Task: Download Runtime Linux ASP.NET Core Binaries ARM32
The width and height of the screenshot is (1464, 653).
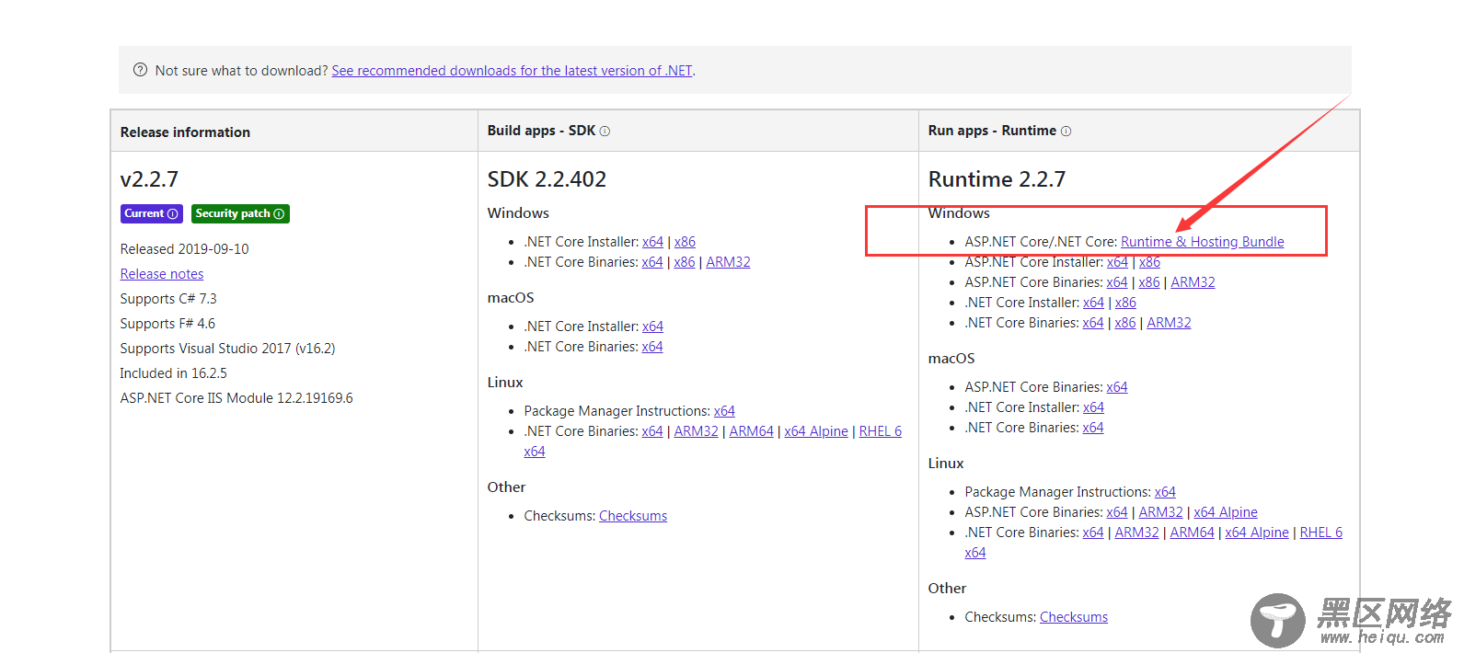Action: [1160, 512]
